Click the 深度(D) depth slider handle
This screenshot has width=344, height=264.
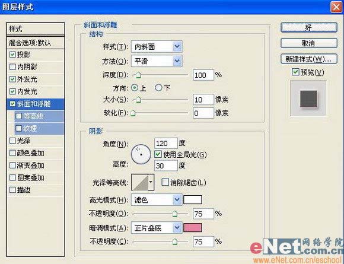click(x=138, y=75)
